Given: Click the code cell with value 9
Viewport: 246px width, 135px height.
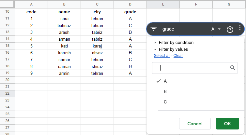Looking at the screenshot, I should pos(31,73).
